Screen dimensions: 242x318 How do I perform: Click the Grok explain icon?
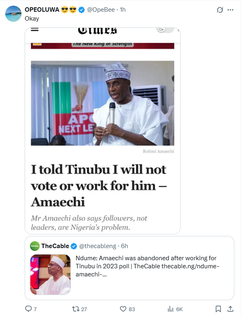(x=220, y=10)
